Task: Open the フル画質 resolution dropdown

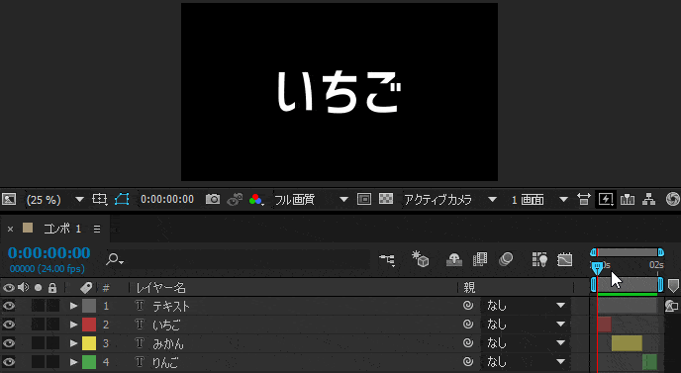Action: (x=311, y=200)
